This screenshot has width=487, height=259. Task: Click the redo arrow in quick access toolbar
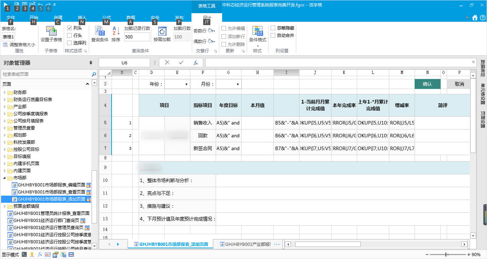click(x=48, y=4)
